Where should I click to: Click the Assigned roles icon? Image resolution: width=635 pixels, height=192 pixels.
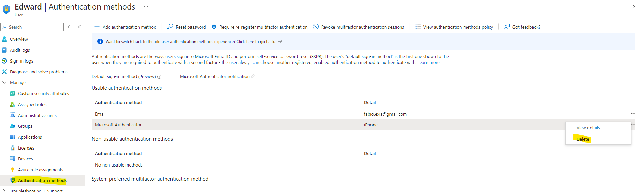click(x=13, y=104)
